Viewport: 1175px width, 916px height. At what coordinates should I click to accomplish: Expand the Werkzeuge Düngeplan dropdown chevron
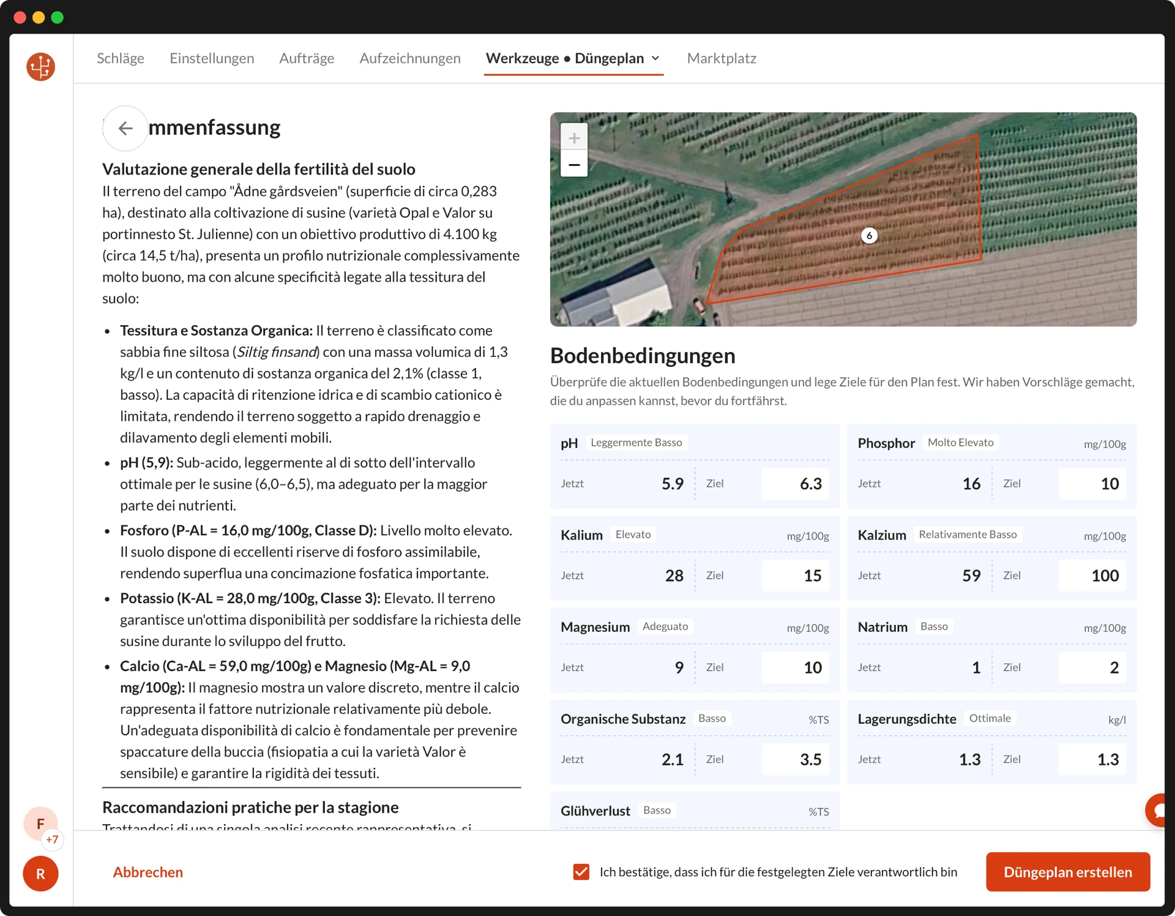tap(655, 58)
